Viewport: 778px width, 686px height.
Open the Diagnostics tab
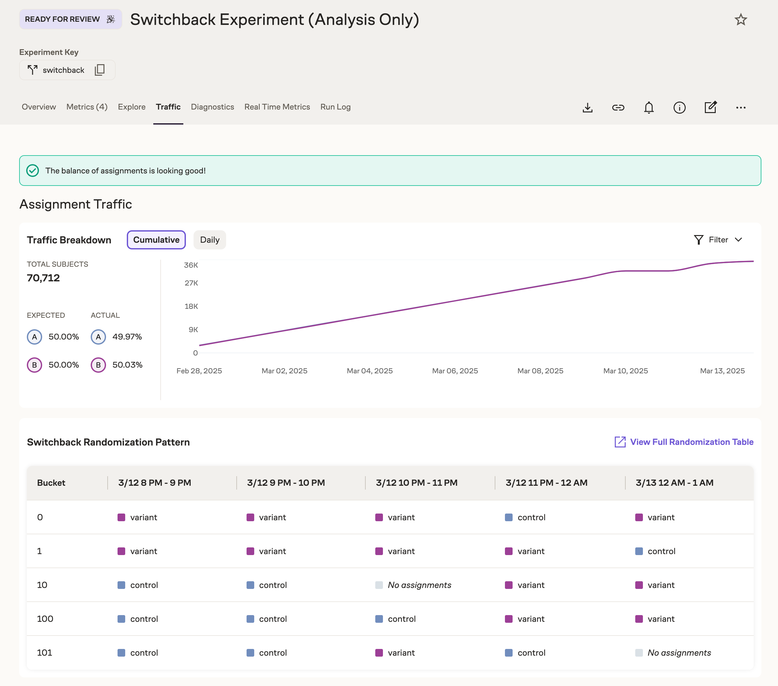[212, 107]
